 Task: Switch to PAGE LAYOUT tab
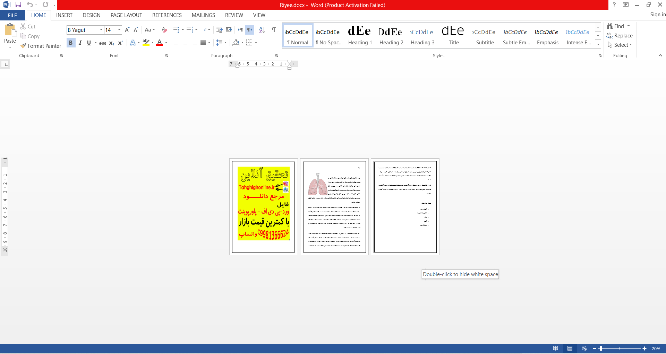126,15
